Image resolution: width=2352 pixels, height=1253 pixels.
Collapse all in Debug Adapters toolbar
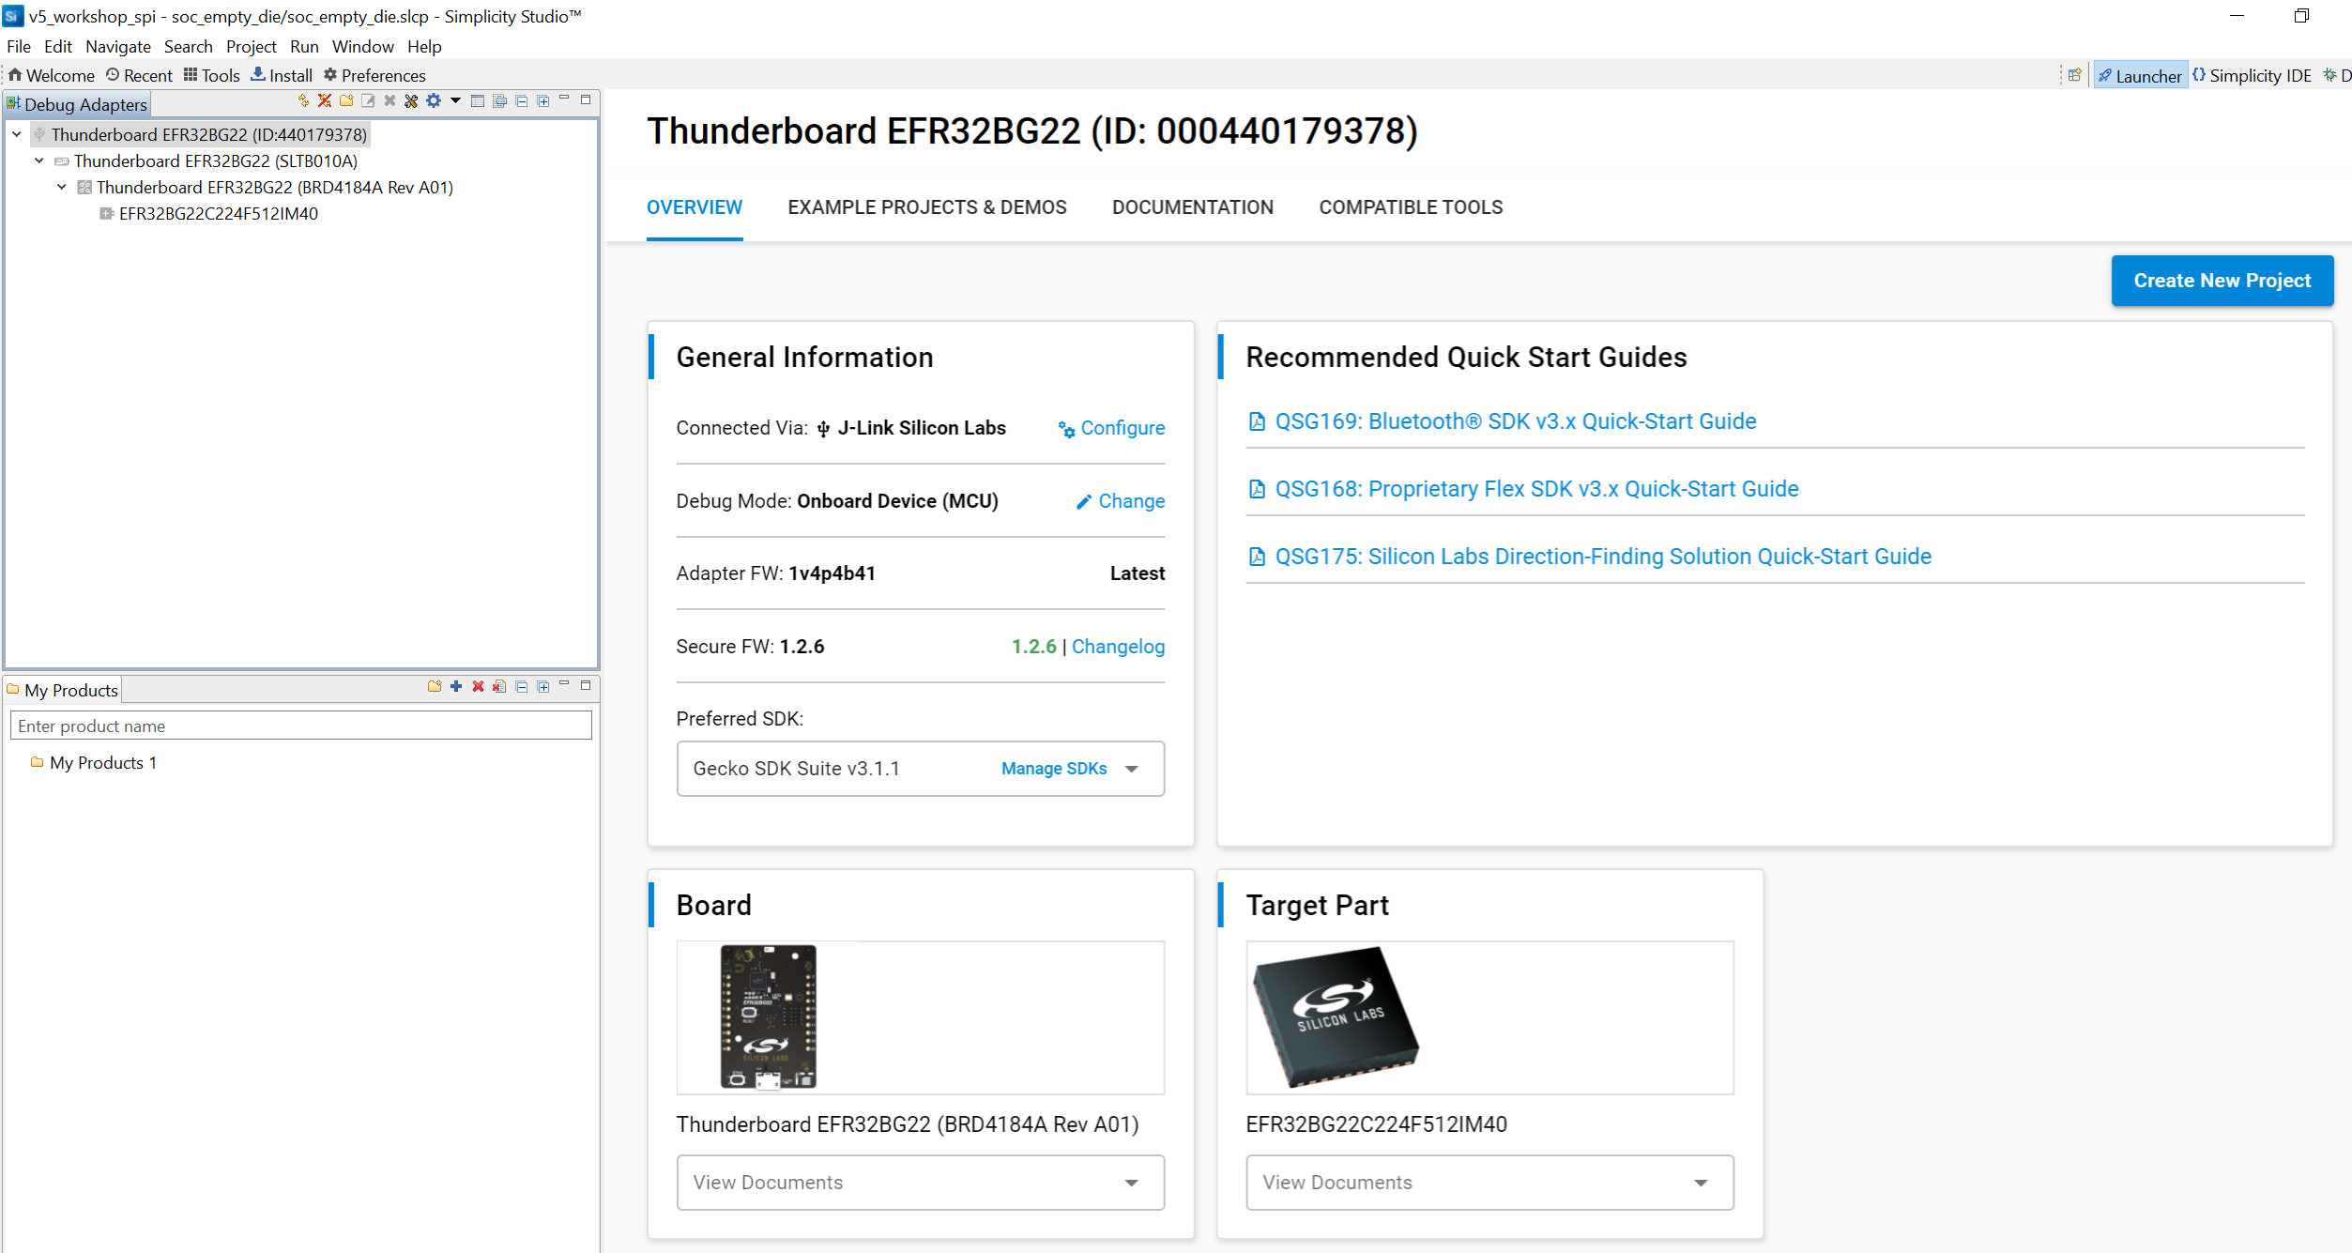pyautogui.click(x=522, y=100)
